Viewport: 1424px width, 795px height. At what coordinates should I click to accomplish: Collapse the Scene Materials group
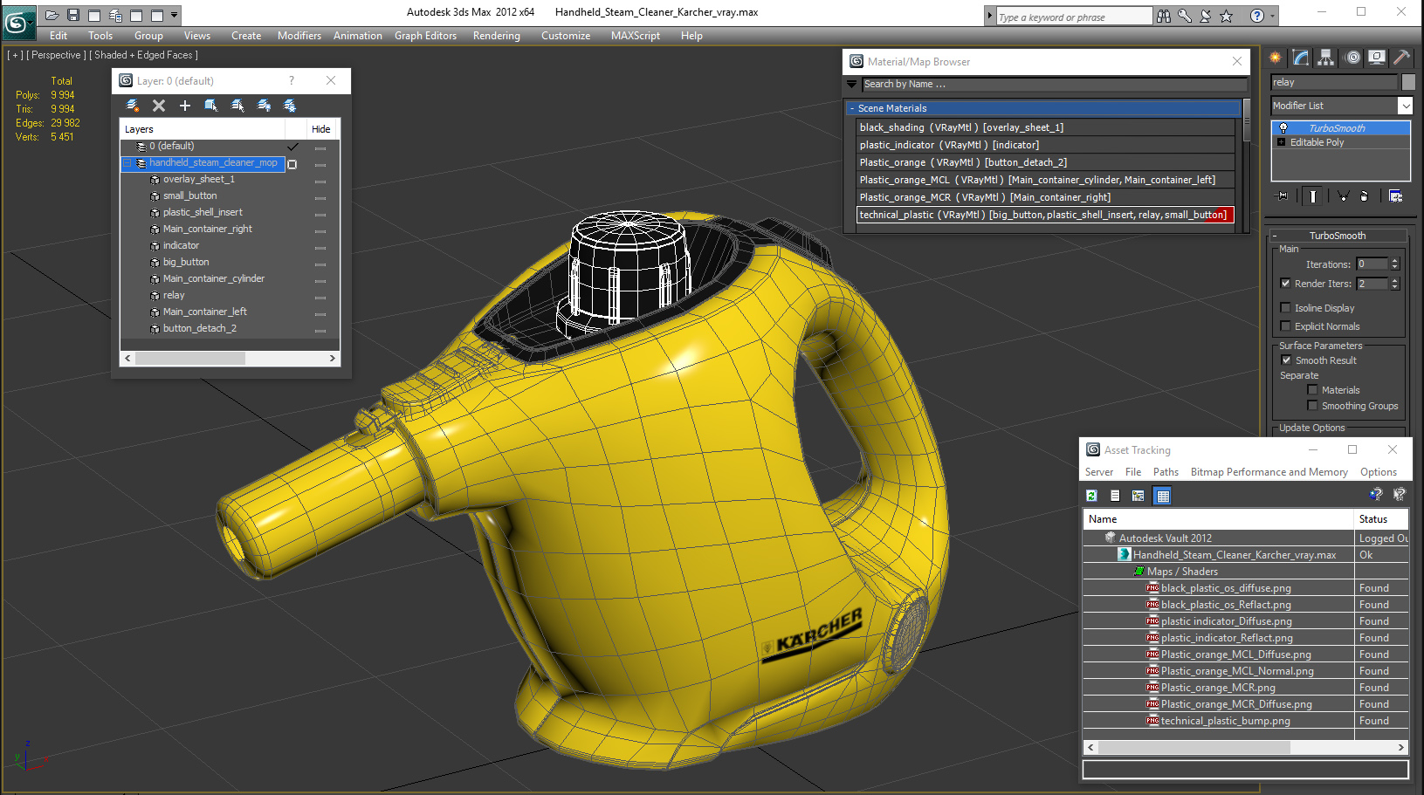(852, 108)
